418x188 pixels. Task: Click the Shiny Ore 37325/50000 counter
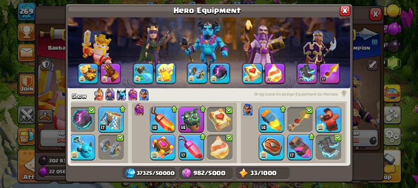click(150, 173)
